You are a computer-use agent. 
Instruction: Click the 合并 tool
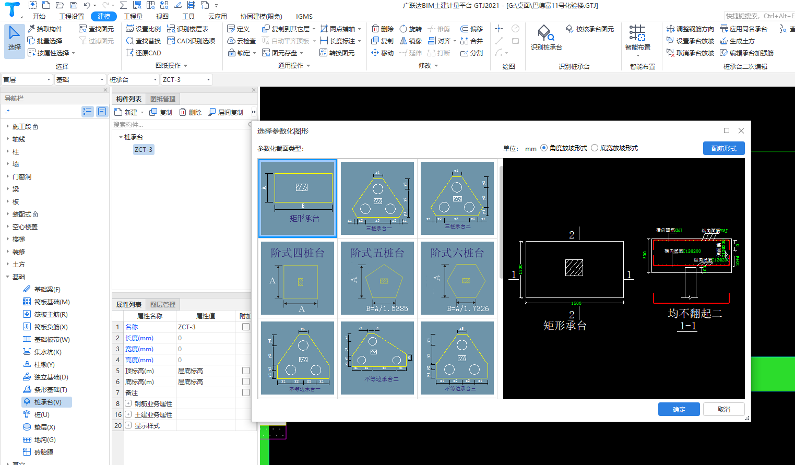click(x=472, y=41)
